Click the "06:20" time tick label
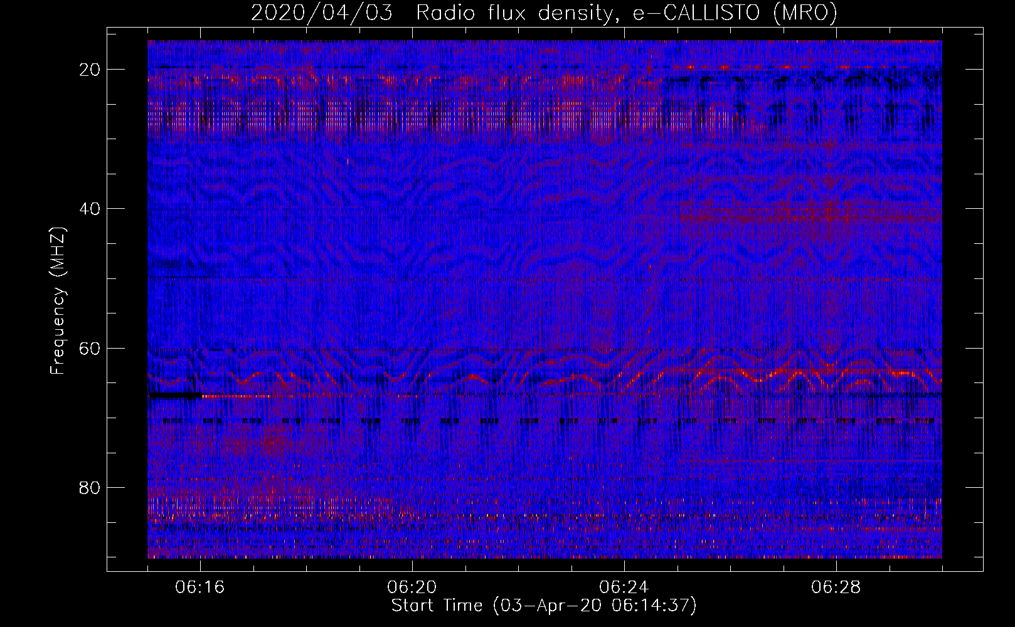 click(x=412, y=587)
